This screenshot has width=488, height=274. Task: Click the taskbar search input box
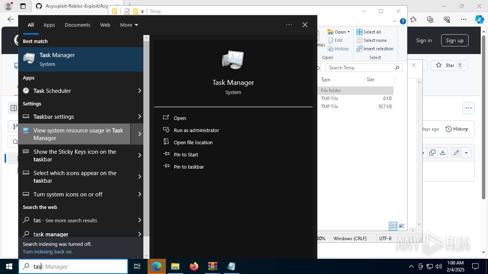coord(73,266)
